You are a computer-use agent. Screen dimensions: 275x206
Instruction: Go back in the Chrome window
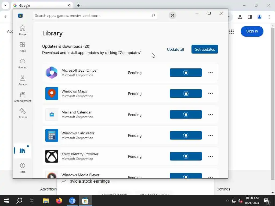click(6, 17)
